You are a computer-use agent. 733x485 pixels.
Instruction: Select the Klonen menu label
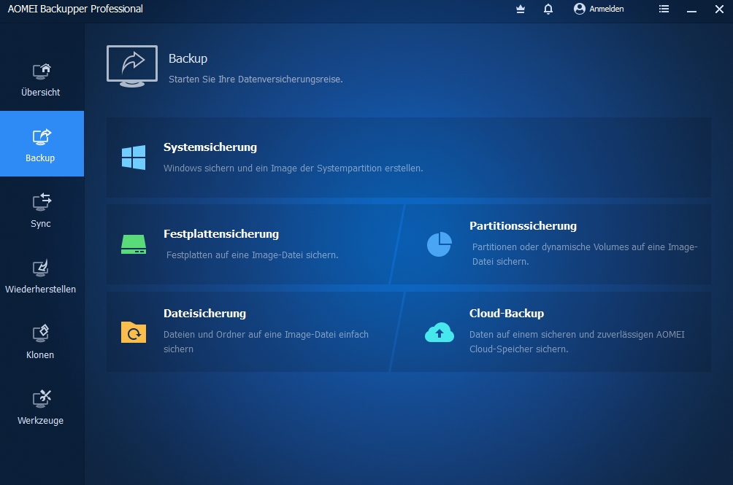coord(40,354)
